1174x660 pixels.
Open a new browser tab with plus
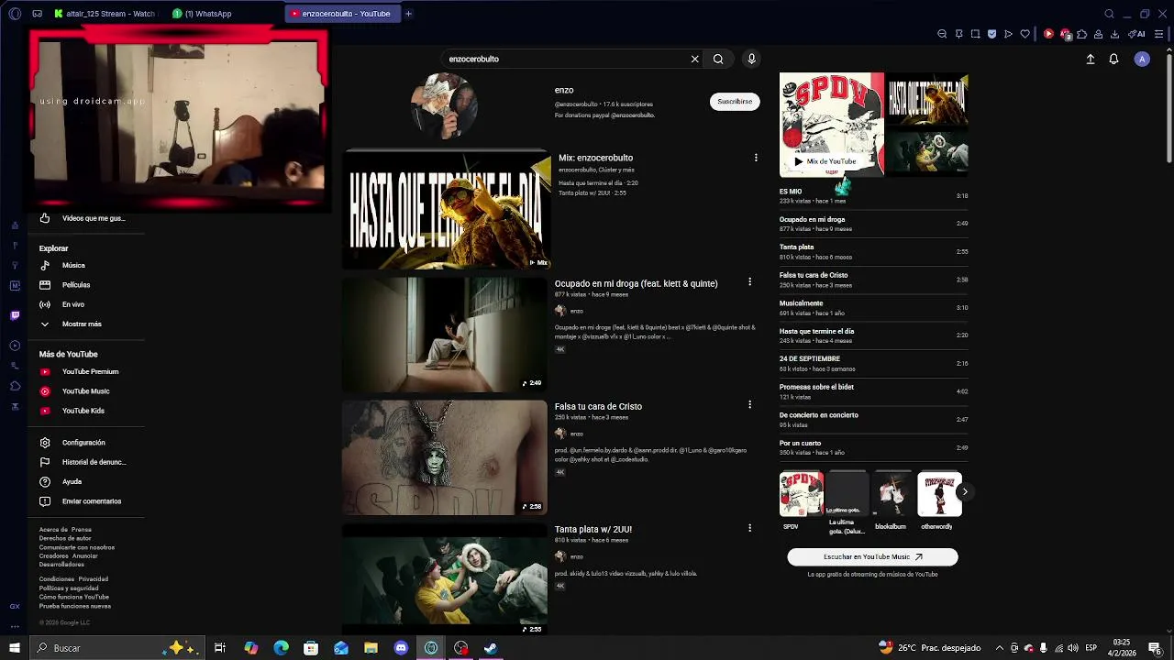(x=408, y=14)
